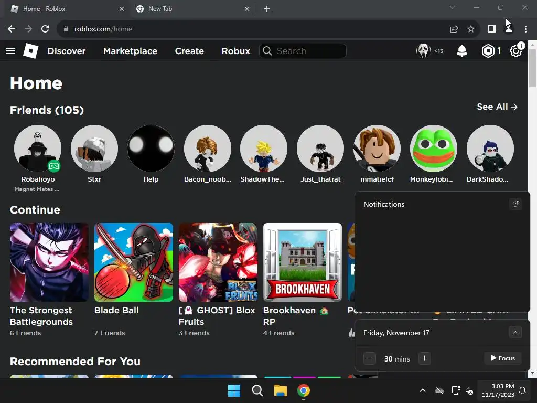Click See All friends link

tap(497, 107)
